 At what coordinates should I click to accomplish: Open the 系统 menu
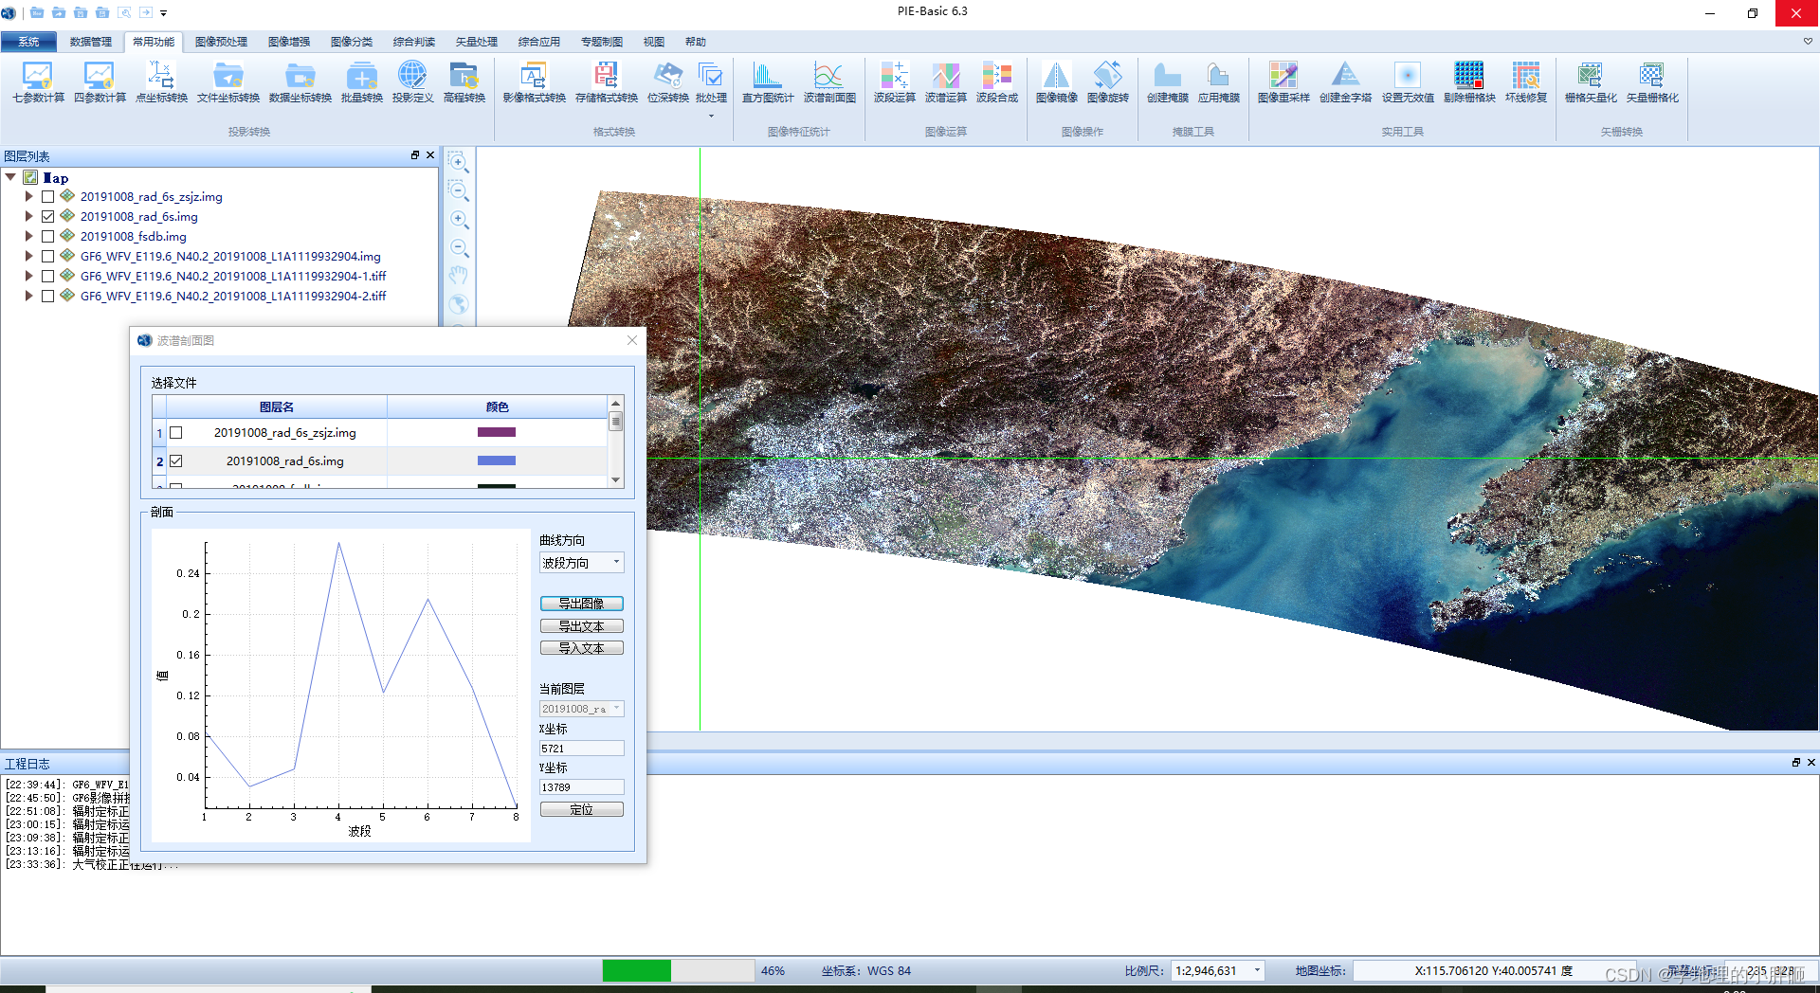29,42
